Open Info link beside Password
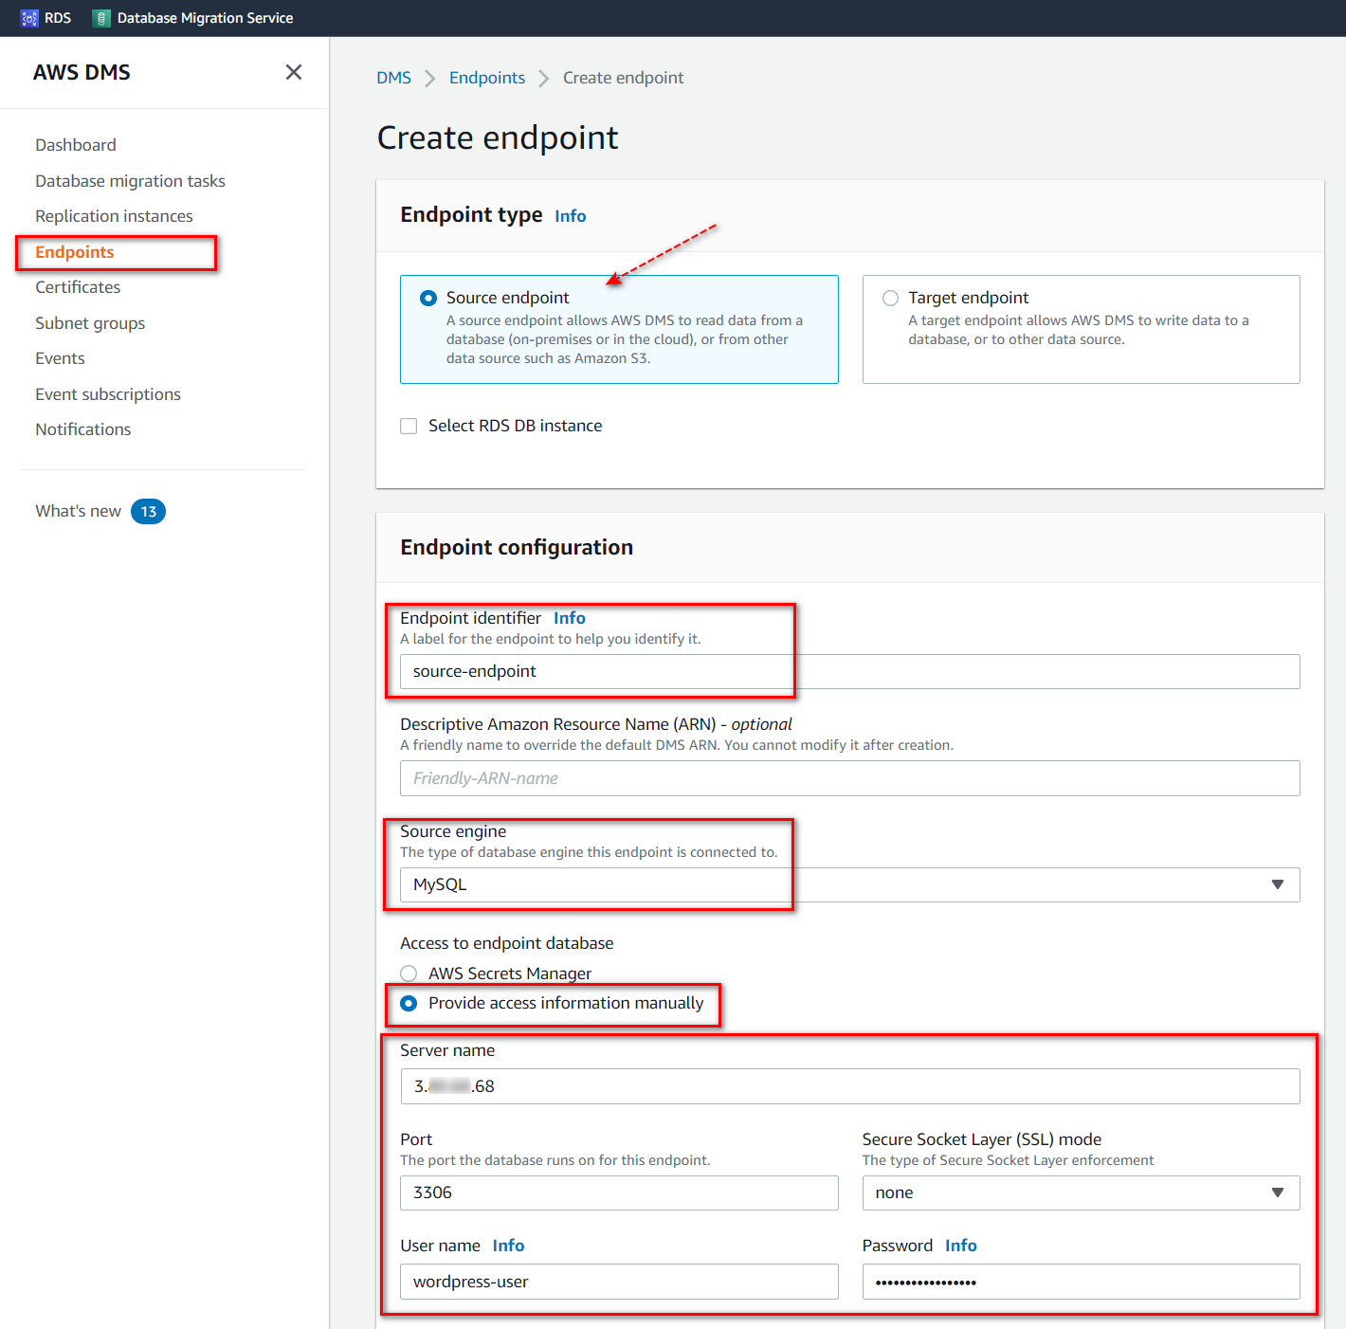Image resolution: width=1346 pixels, height=1329 pixels. point(961,1246)
